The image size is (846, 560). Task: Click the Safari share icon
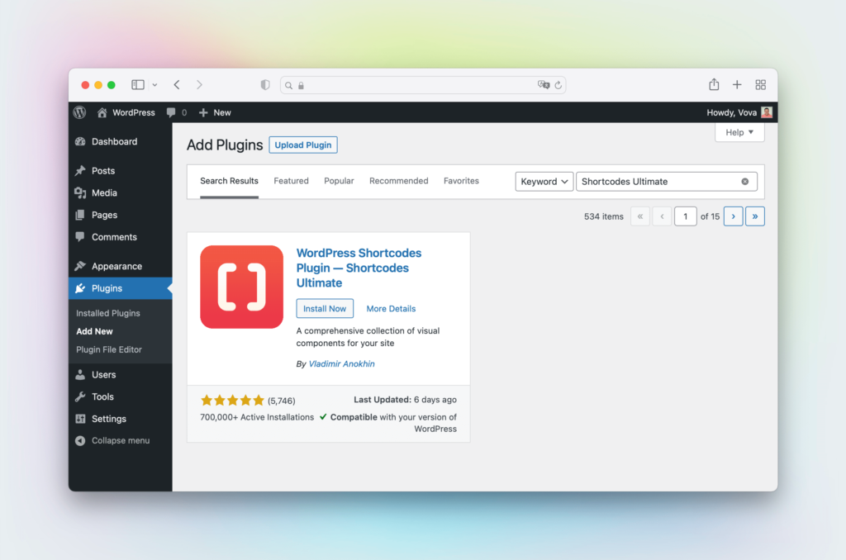coord(714,85)
